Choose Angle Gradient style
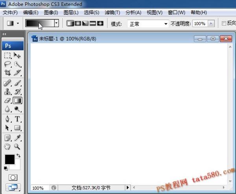 point(85,23)
